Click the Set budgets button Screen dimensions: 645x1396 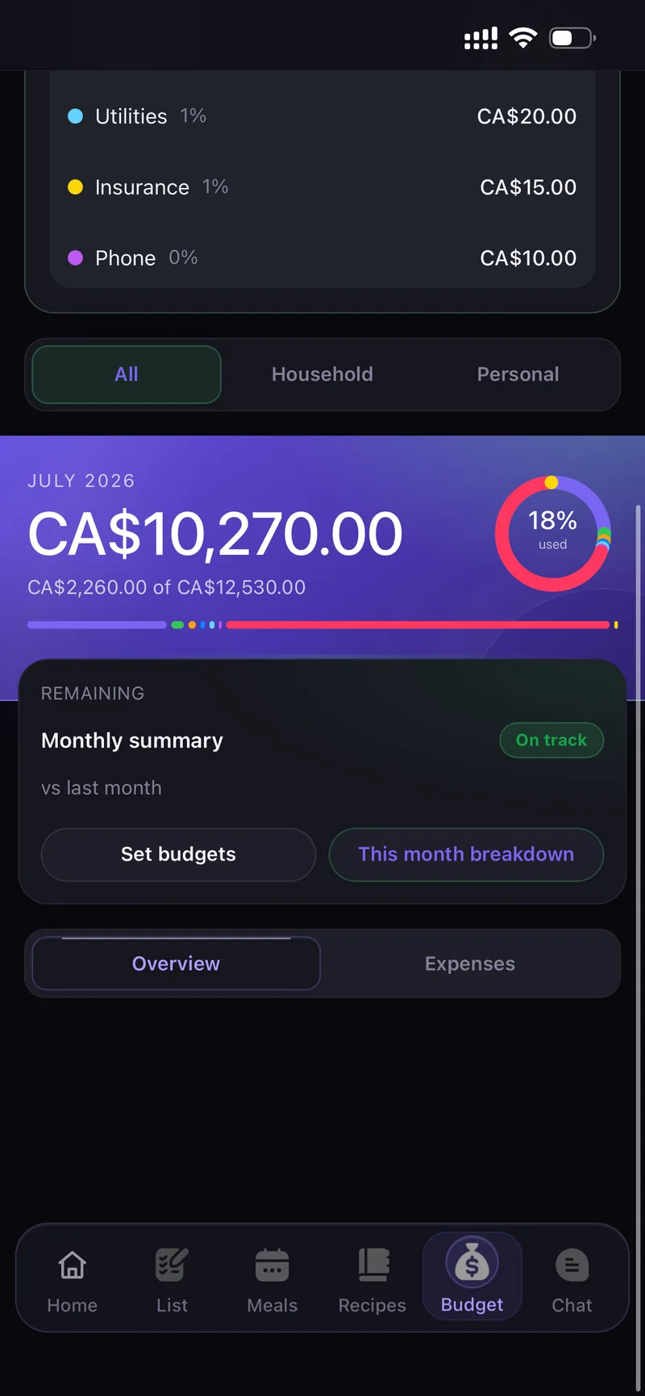(x=178, y=854)
